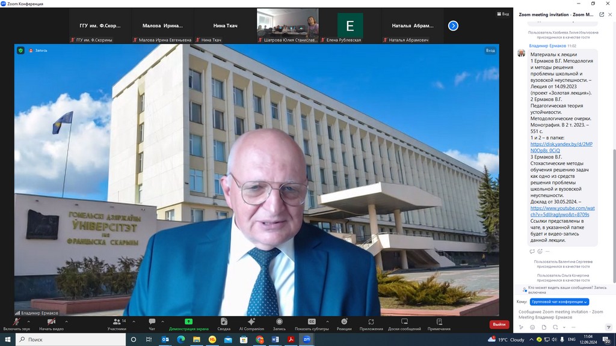Start camera with Начать видео button

coord(51,324)
